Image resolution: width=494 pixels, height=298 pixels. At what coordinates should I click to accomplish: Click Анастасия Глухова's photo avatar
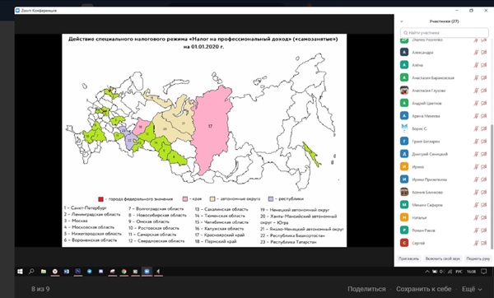(404, 91)
